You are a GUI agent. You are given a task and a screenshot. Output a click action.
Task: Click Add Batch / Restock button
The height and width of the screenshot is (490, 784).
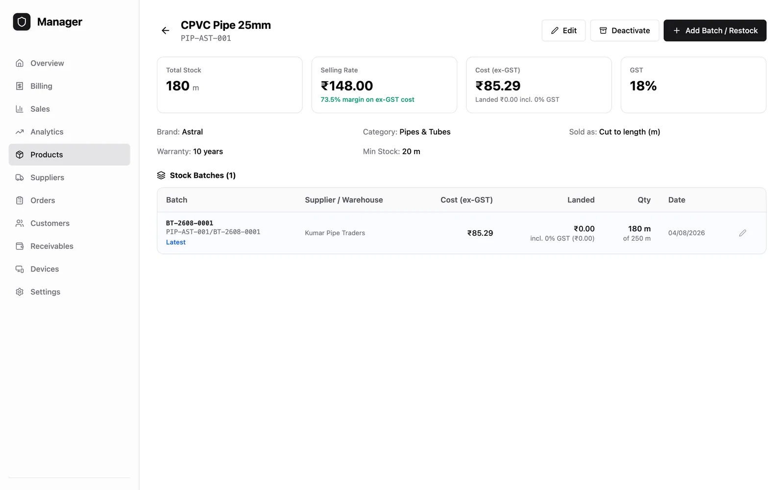[x=715, y=30]
